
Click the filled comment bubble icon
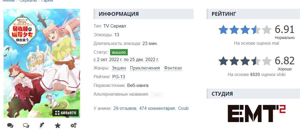[x=10, y=125]
